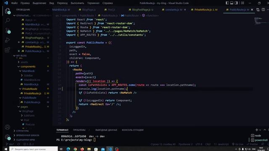This screenshot has height=151, width=269.
Task: Click sync changes icon in status bar
Action: 18,144
